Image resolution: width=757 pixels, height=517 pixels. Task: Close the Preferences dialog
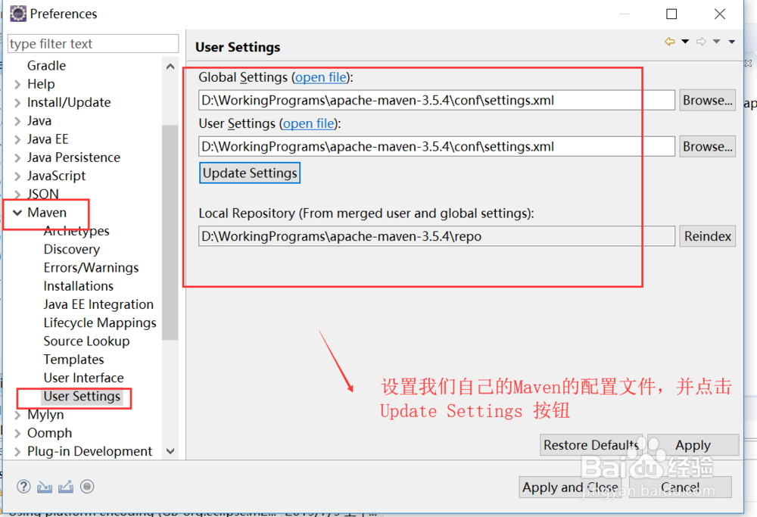tap(720, 14)
